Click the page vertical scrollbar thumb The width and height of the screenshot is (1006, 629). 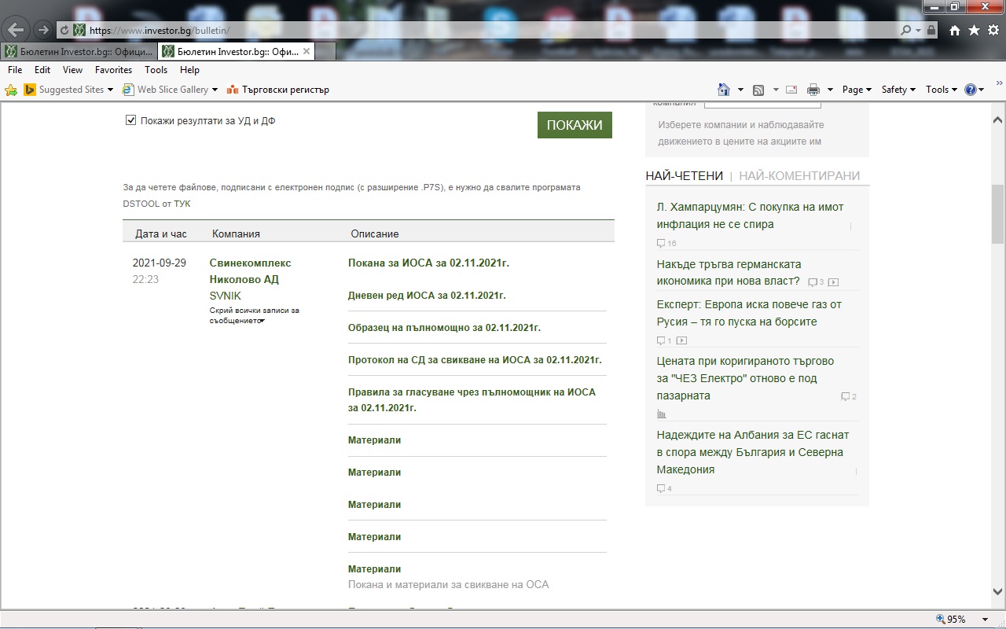[997, 214]
